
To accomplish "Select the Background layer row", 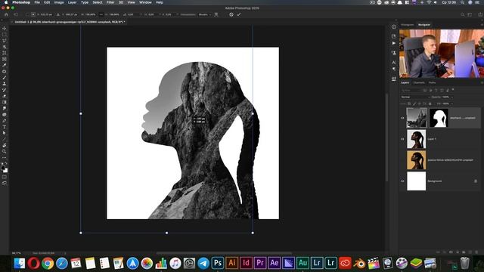I will 440,181.
